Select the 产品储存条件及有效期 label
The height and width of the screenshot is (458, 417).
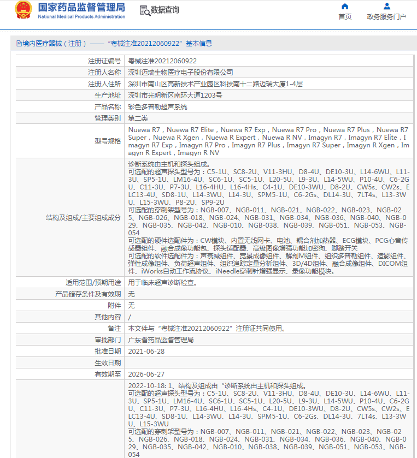click(88, 294)
